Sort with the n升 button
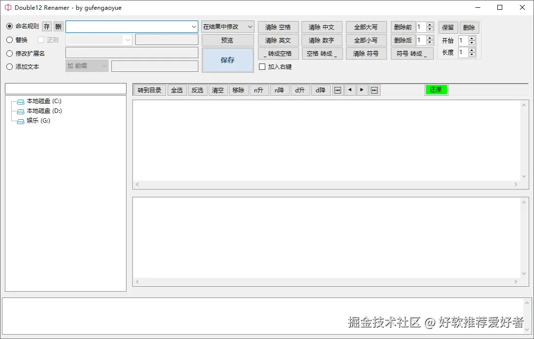 coord(259,90)
